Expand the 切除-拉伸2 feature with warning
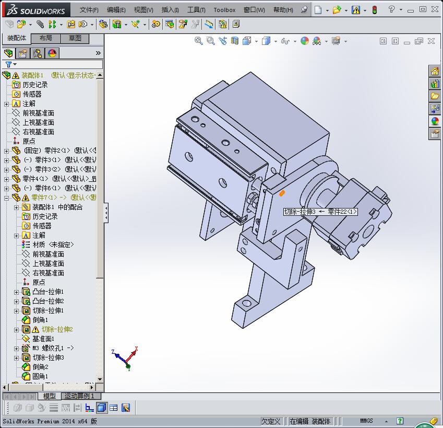 [x=16, y=330]
